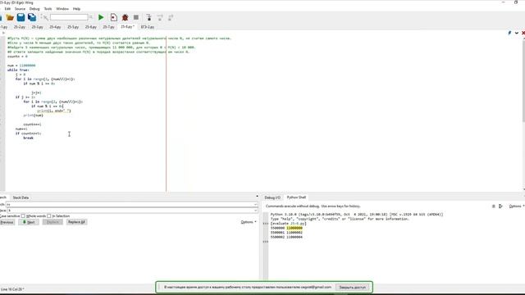
Task: Click the editor options down-arrow near the pin
Action: (517, 33)
